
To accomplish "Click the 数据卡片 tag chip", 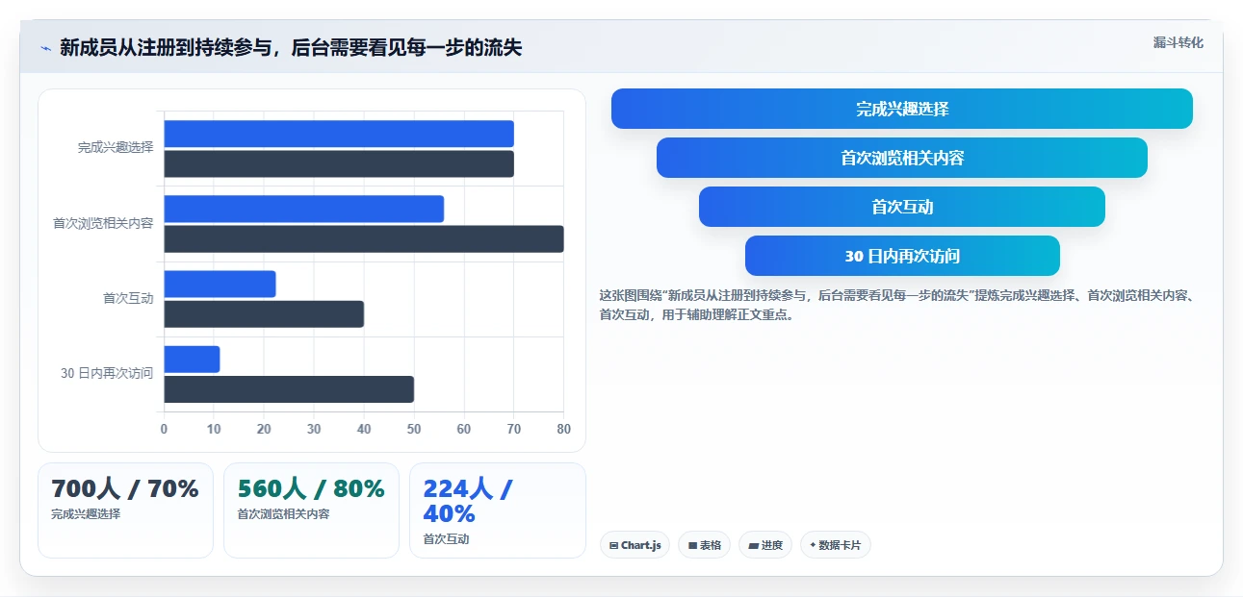I will [836, 545].
